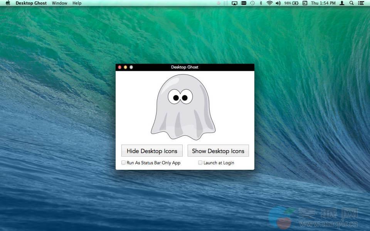Viewport: 370px width, 231px height.
Task: Toggle the Launch at Login checkbox
Action: click(x=200, y=163)
